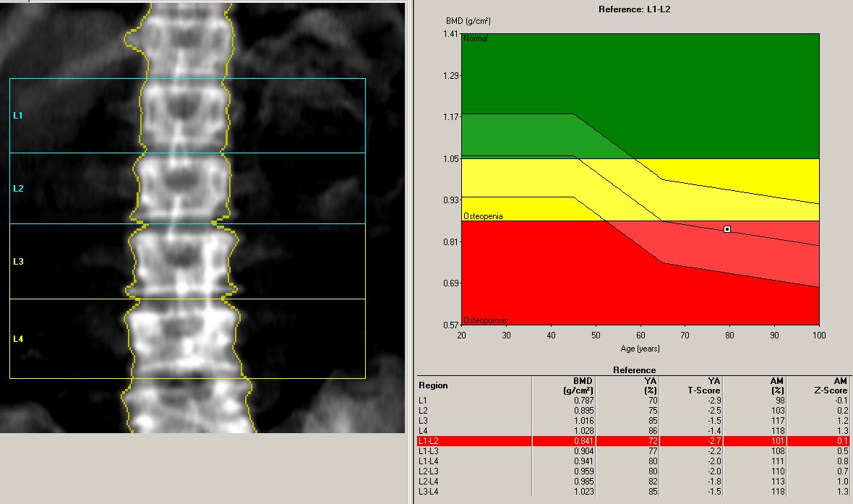The width and height of the screenshot is (853, 504).
Task: Click the yellow L3 label on spine image
Action: (x=18, y=262)
